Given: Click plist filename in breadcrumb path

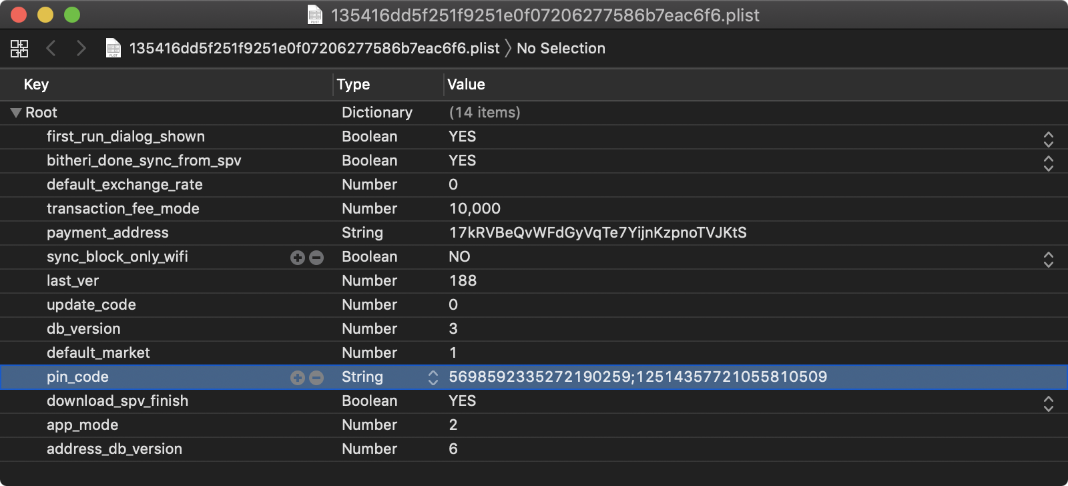Looking at the screenshot, I should (314, 48).
